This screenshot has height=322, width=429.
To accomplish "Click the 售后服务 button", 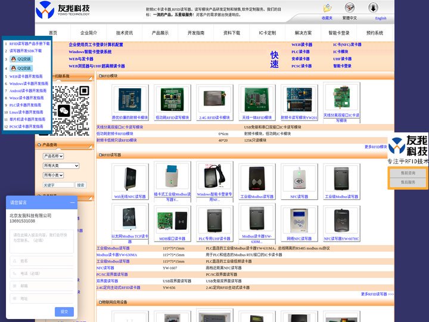I will point(408,182).
